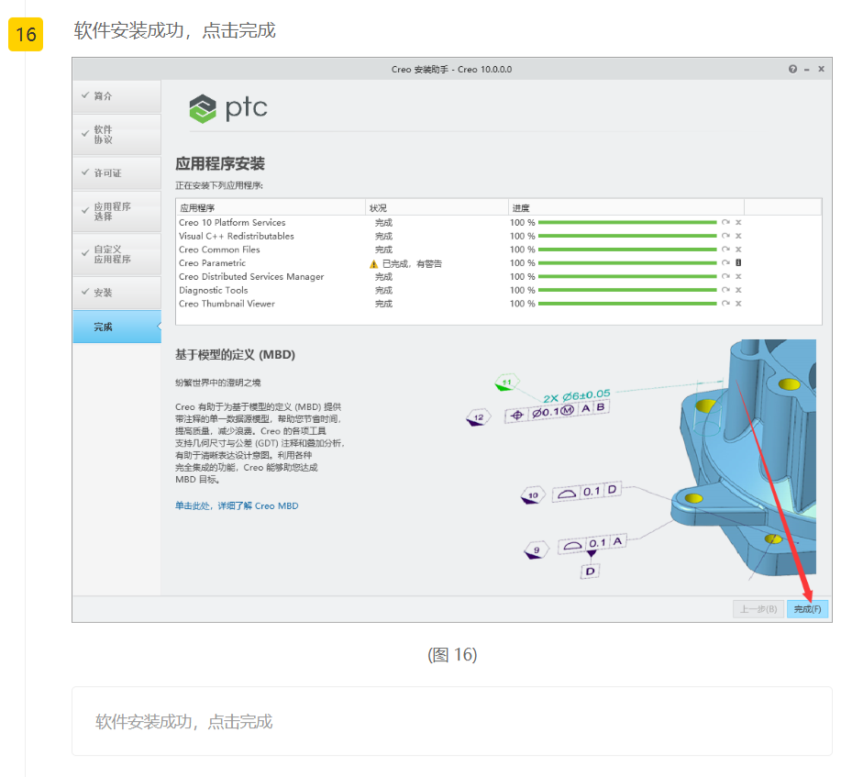Screen dimensions: 841x777
Task: Click the retry icon for Creo Thumbnail Viewer
Action: 725,303
